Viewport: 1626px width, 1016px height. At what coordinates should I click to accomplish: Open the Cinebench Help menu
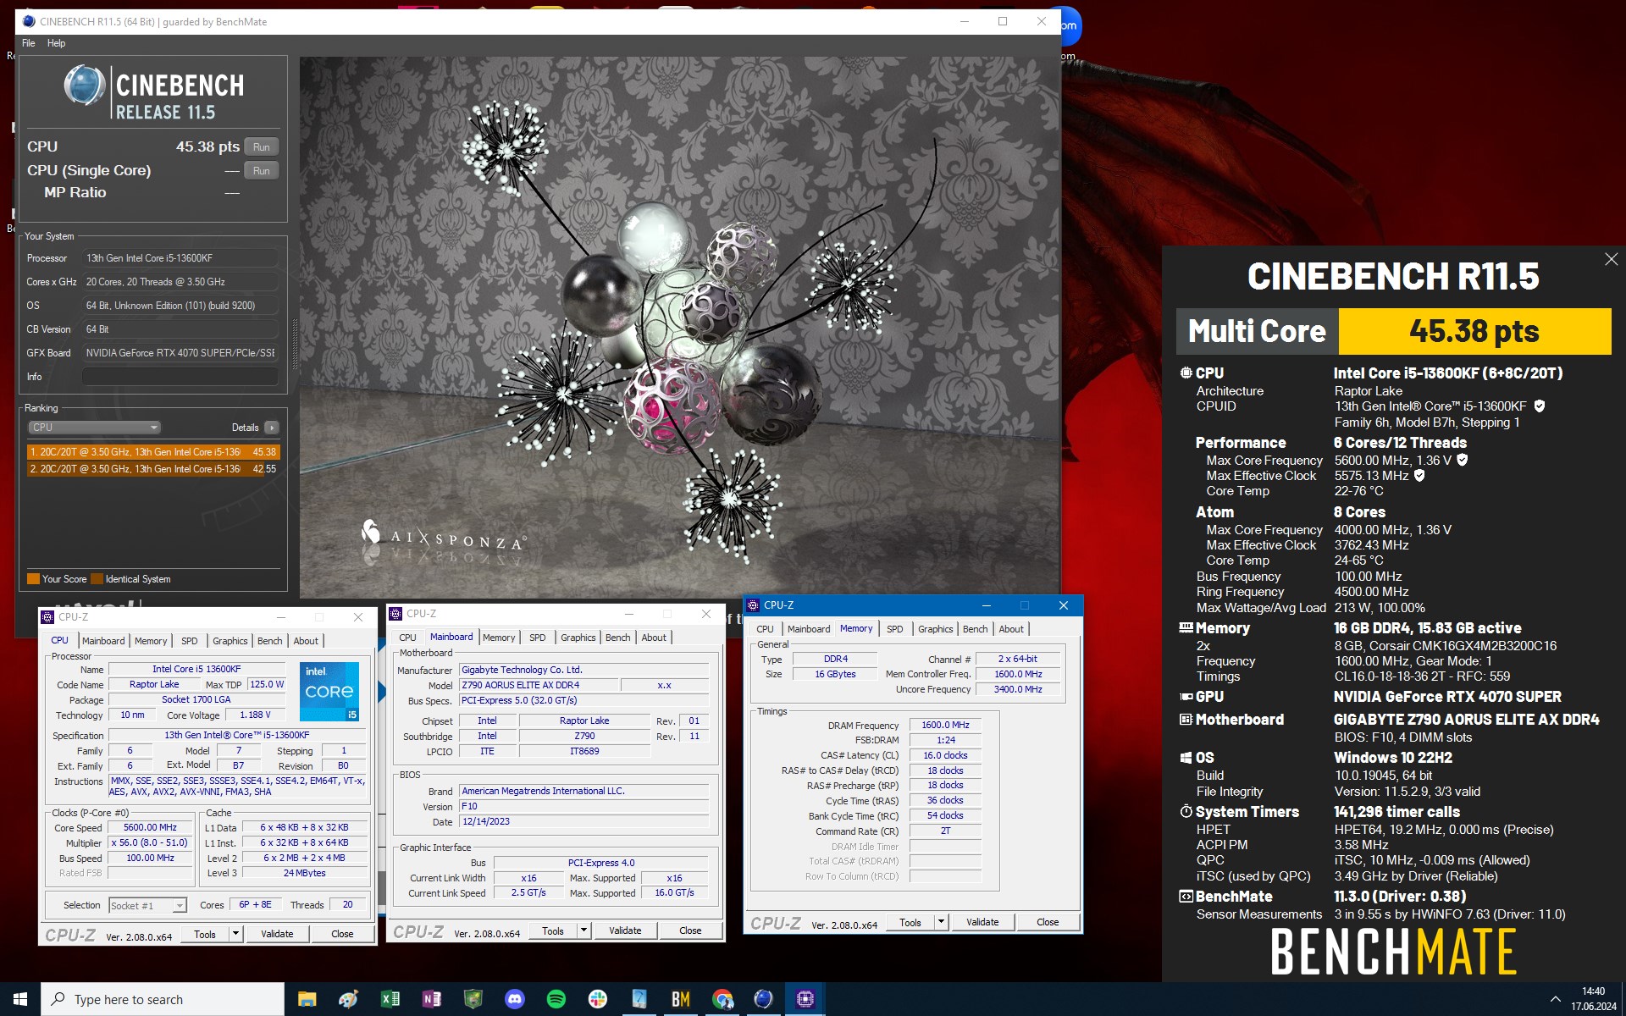[56, 43]
